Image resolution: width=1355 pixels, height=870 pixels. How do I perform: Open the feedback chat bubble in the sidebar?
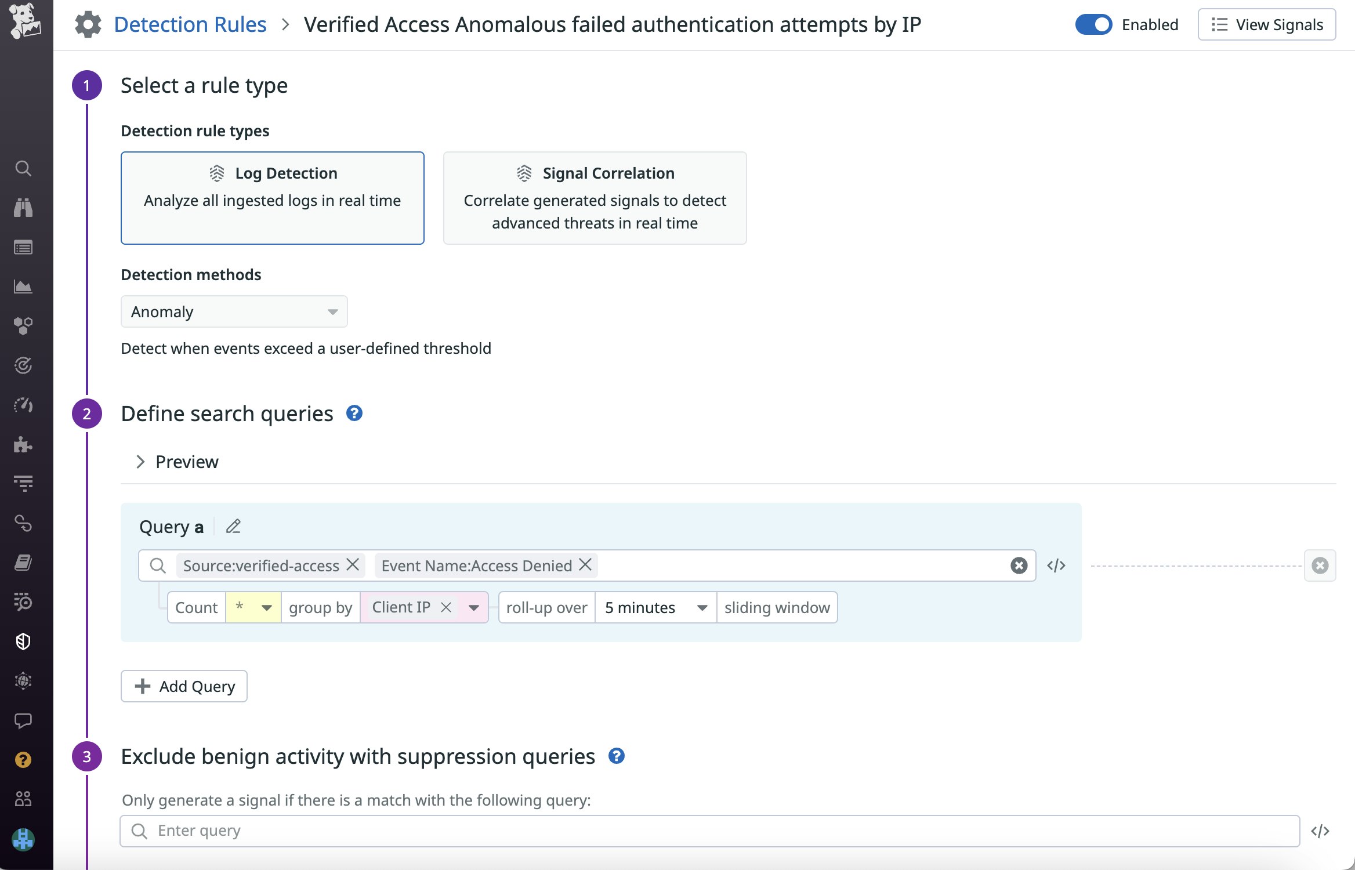point(23,721)
